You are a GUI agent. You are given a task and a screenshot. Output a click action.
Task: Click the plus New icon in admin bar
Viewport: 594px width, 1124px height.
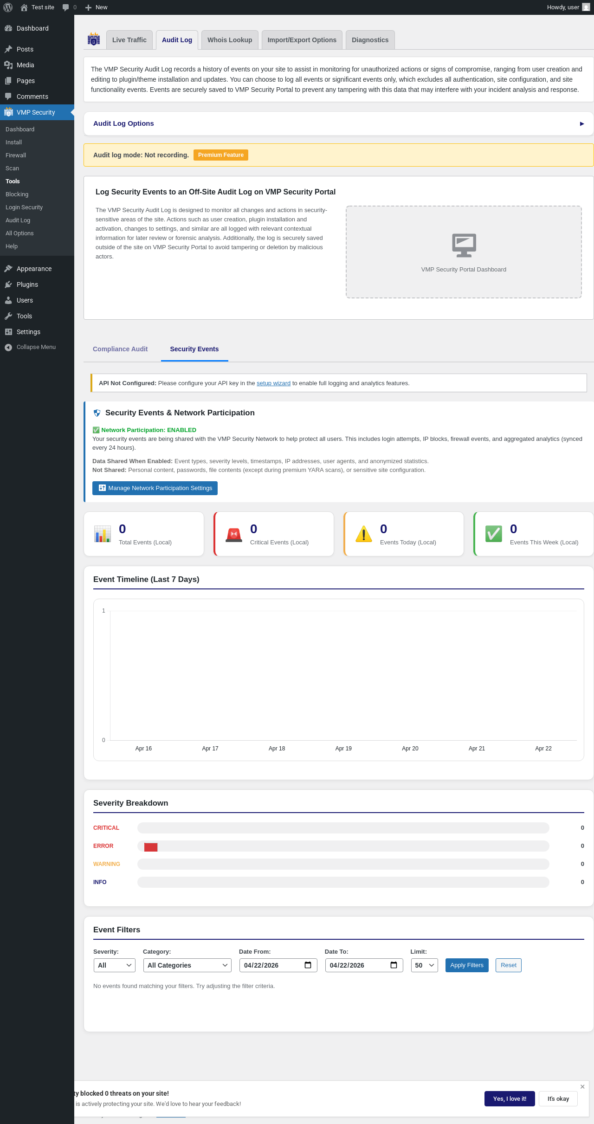(x=88, y=7)
